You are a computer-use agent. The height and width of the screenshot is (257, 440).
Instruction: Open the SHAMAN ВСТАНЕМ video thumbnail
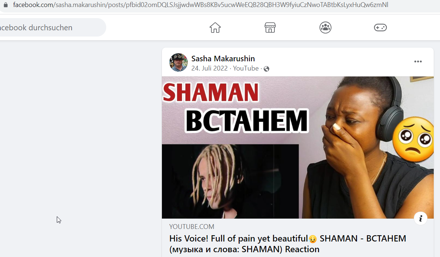point(298,147)
